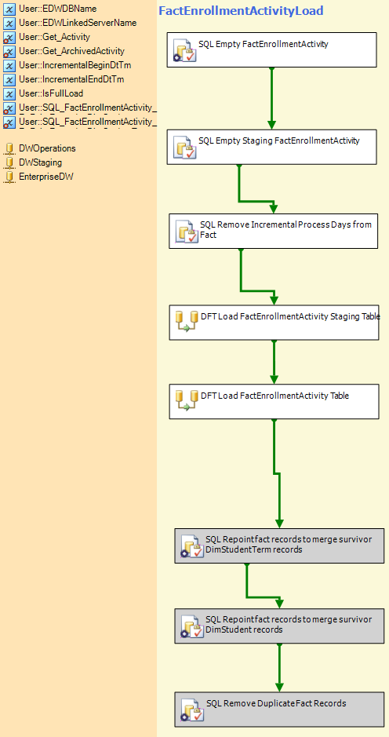Click green connector below SQL Empty FactEnrollmentActivity
This screenshot has height=737, width=389.
pyautogui.click(x=271, y=98)
